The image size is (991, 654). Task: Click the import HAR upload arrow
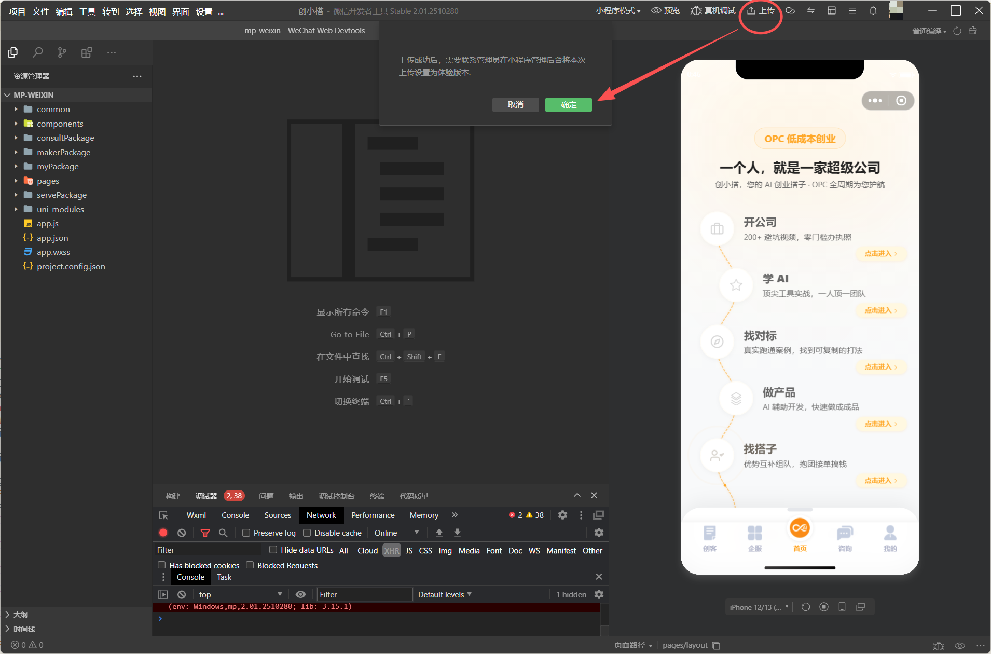(x=439, y=533)
